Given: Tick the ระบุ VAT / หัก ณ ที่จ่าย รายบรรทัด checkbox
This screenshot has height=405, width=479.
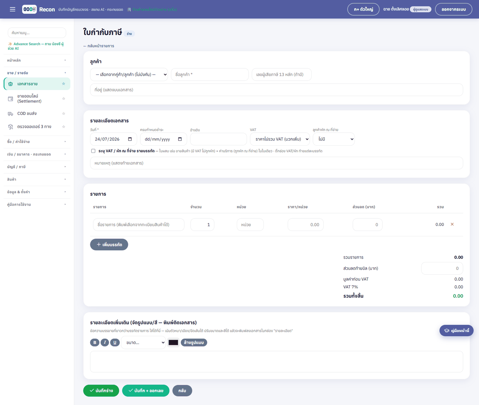Looking at the screenshot, I should [x=93, y=151].
